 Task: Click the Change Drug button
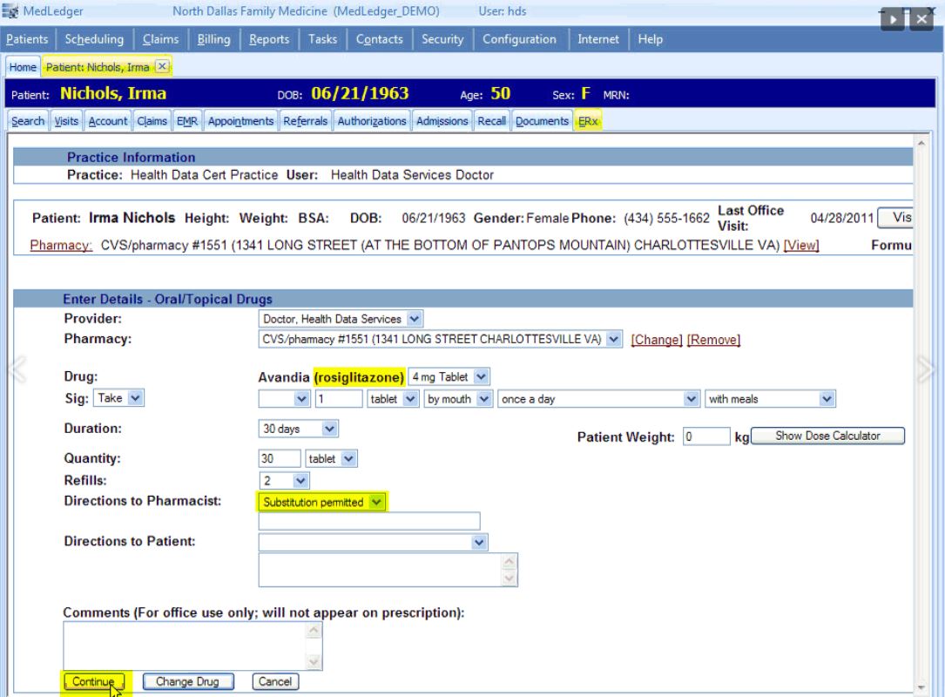pyautogui.click(x=187, y=681)
